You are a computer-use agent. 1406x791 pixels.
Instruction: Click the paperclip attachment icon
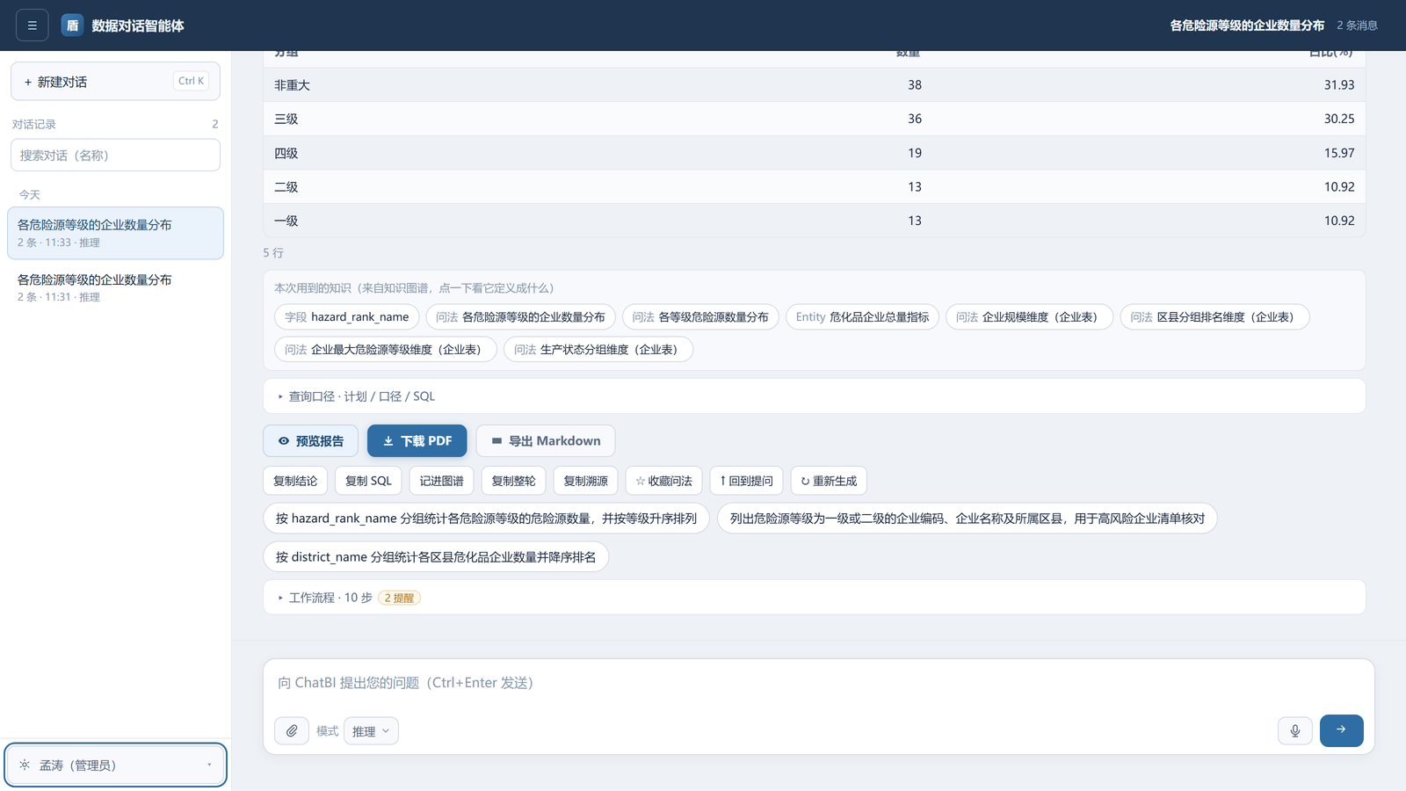(x=292, y=730)
